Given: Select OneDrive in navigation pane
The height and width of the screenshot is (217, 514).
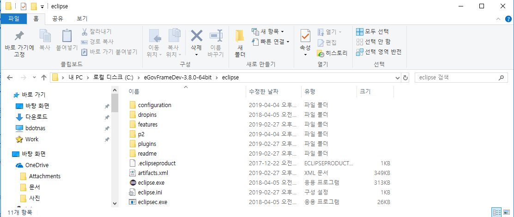Looking at the screenshot, I should click(32, 165).
